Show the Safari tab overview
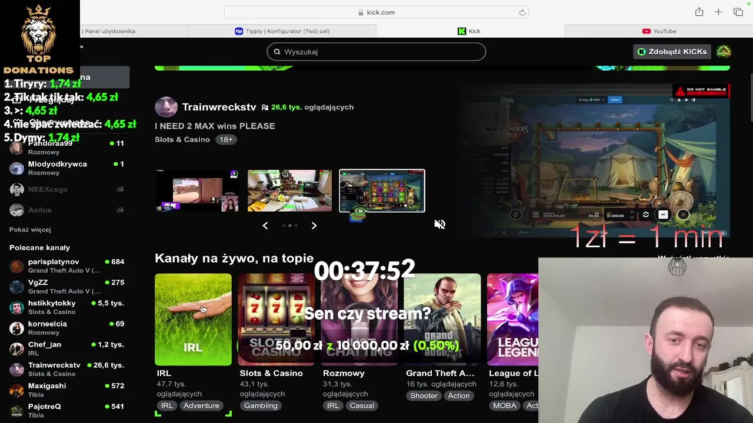753x423 pixels. click(738, 12)
